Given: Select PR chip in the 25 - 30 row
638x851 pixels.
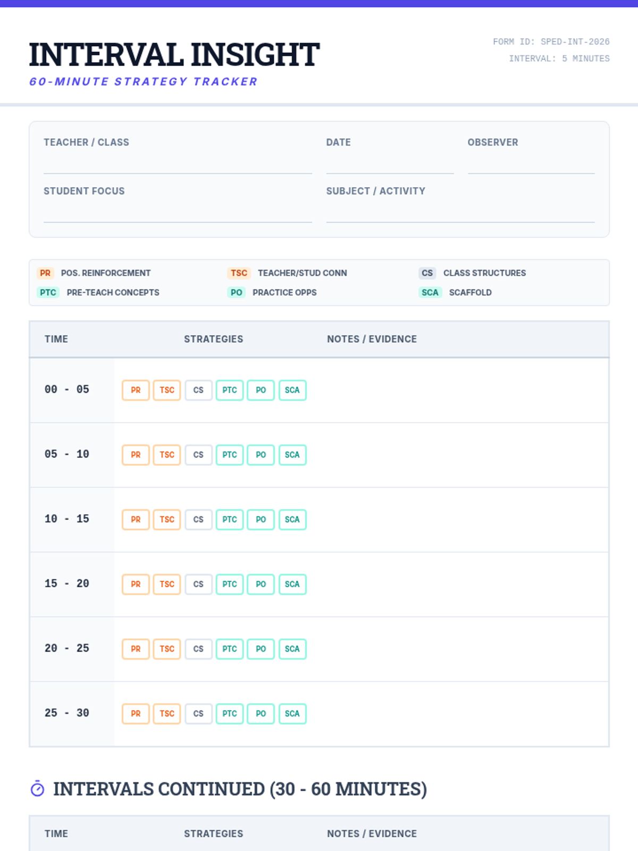Looking at the screenshot, I should [136, 714].
